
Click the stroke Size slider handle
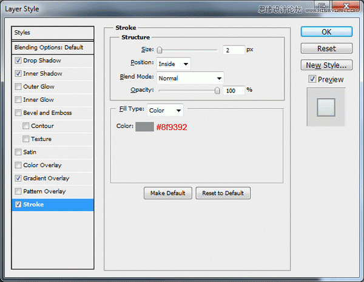tap(160, 50)
